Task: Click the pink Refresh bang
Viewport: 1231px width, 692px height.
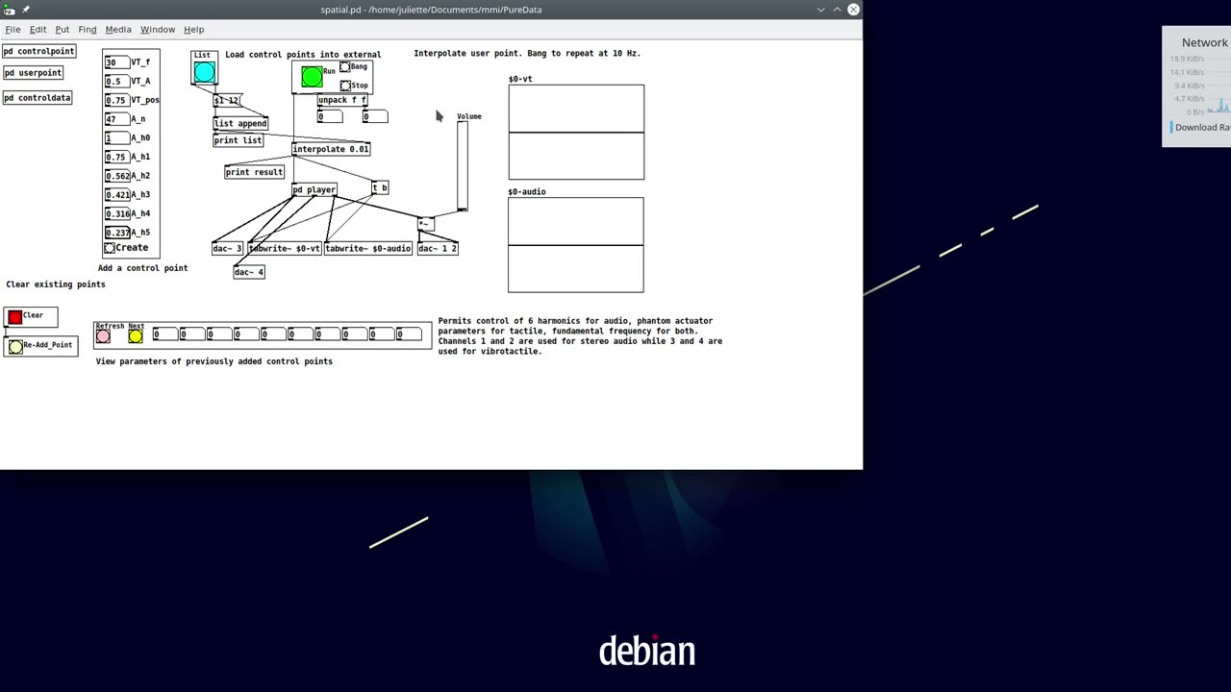Action: pos(103,336)
